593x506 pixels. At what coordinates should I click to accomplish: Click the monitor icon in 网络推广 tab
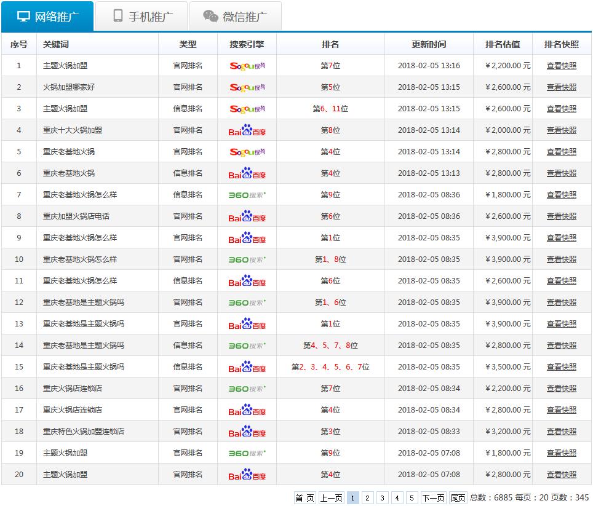[x=23, y=16]
